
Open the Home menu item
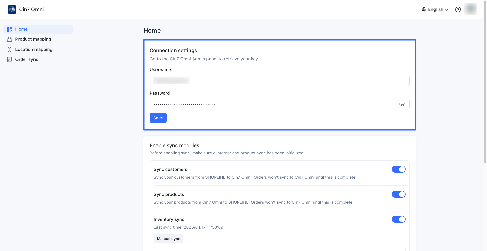click(38, 29)
